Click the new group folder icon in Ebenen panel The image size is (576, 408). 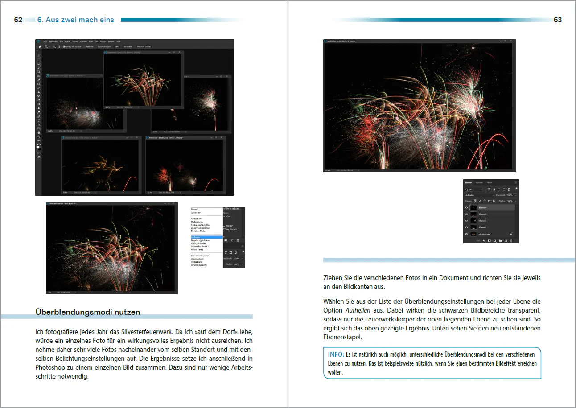[x=500, y=241]
